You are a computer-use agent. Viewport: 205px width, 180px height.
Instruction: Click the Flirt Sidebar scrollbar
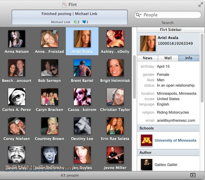click(x=202, y=68)
